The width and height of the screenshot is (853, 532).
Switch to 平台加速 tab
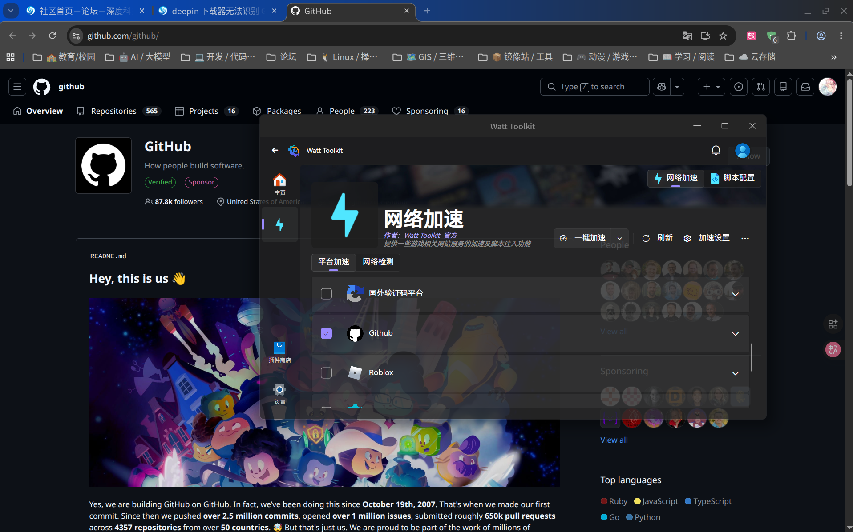[334, 262]
